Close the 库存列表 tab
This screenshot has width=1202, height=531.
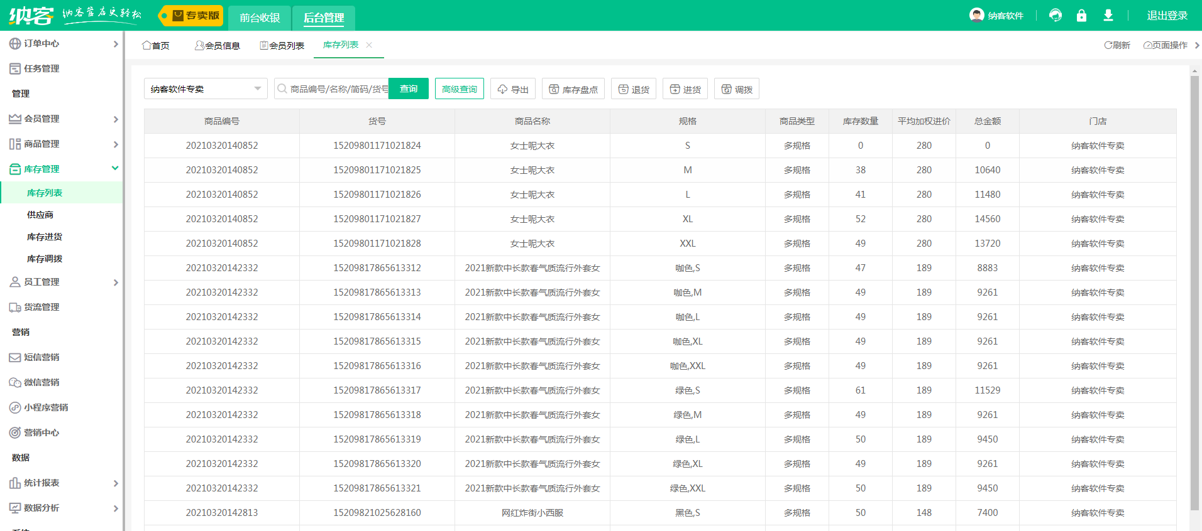click(369, 45)
